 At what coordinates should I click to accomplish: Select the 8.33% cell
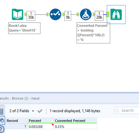pyautogui.click(x=75, y=126)
